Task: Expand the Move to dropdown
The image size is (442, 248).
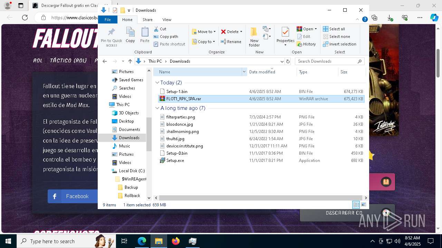Action: coord(214,32)
